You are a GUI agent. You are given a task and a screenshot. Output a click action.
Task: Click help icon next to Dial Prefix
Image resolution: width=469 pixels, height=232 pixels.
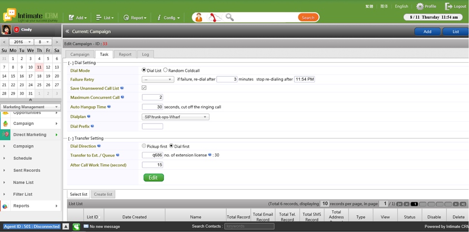(x=92, y=126)
